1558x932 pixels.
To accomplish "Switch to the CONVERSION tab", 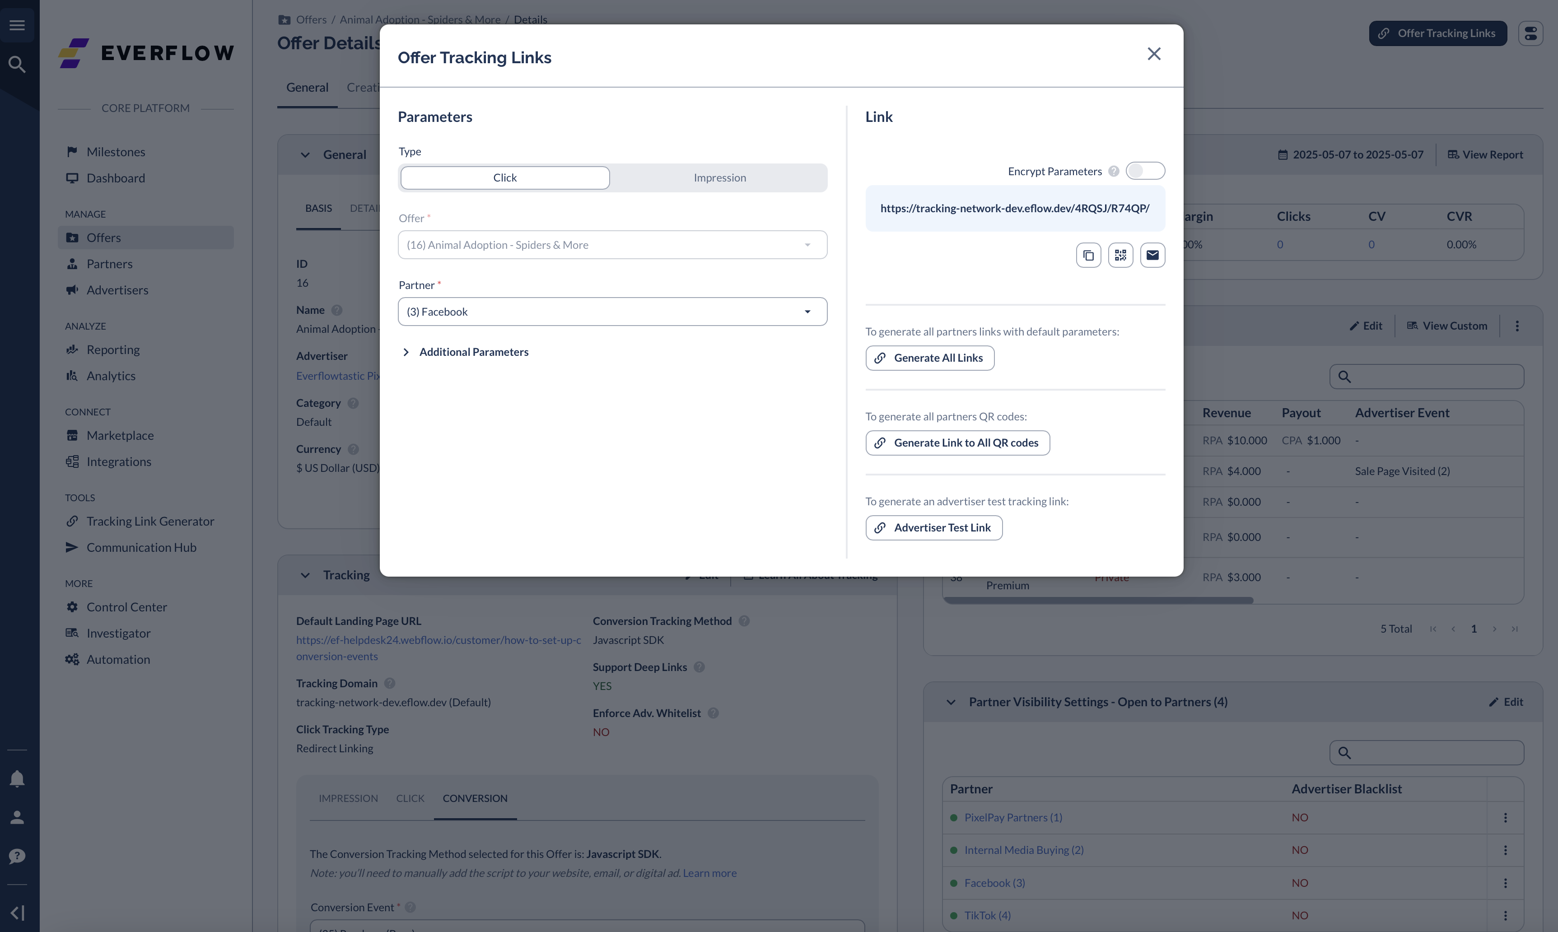I will 475,798.
